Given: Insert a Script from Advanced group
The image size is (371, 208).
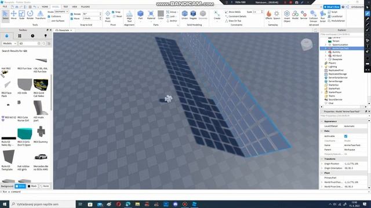Looking at the screenshot, I should click(x=333, y=12).
